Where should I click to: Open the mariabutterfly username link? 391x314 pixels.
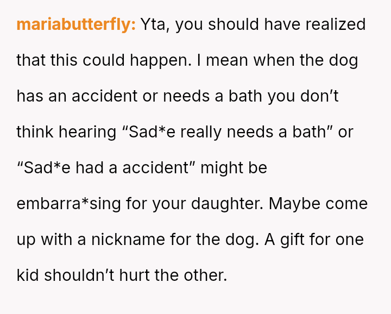(x=76, y=25)
